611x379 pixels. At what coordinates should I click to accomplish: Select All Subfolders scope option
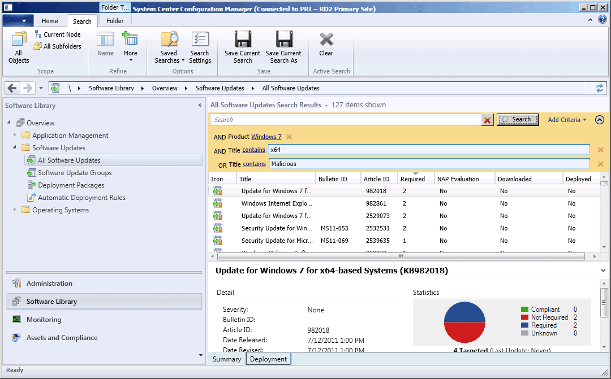point(58,46)
